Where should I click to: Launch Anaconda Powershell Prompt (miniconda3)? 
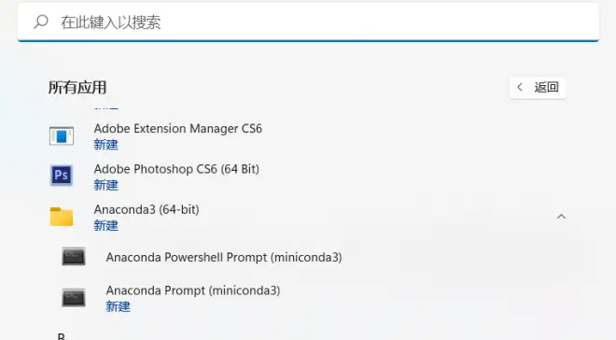[308, 257]
